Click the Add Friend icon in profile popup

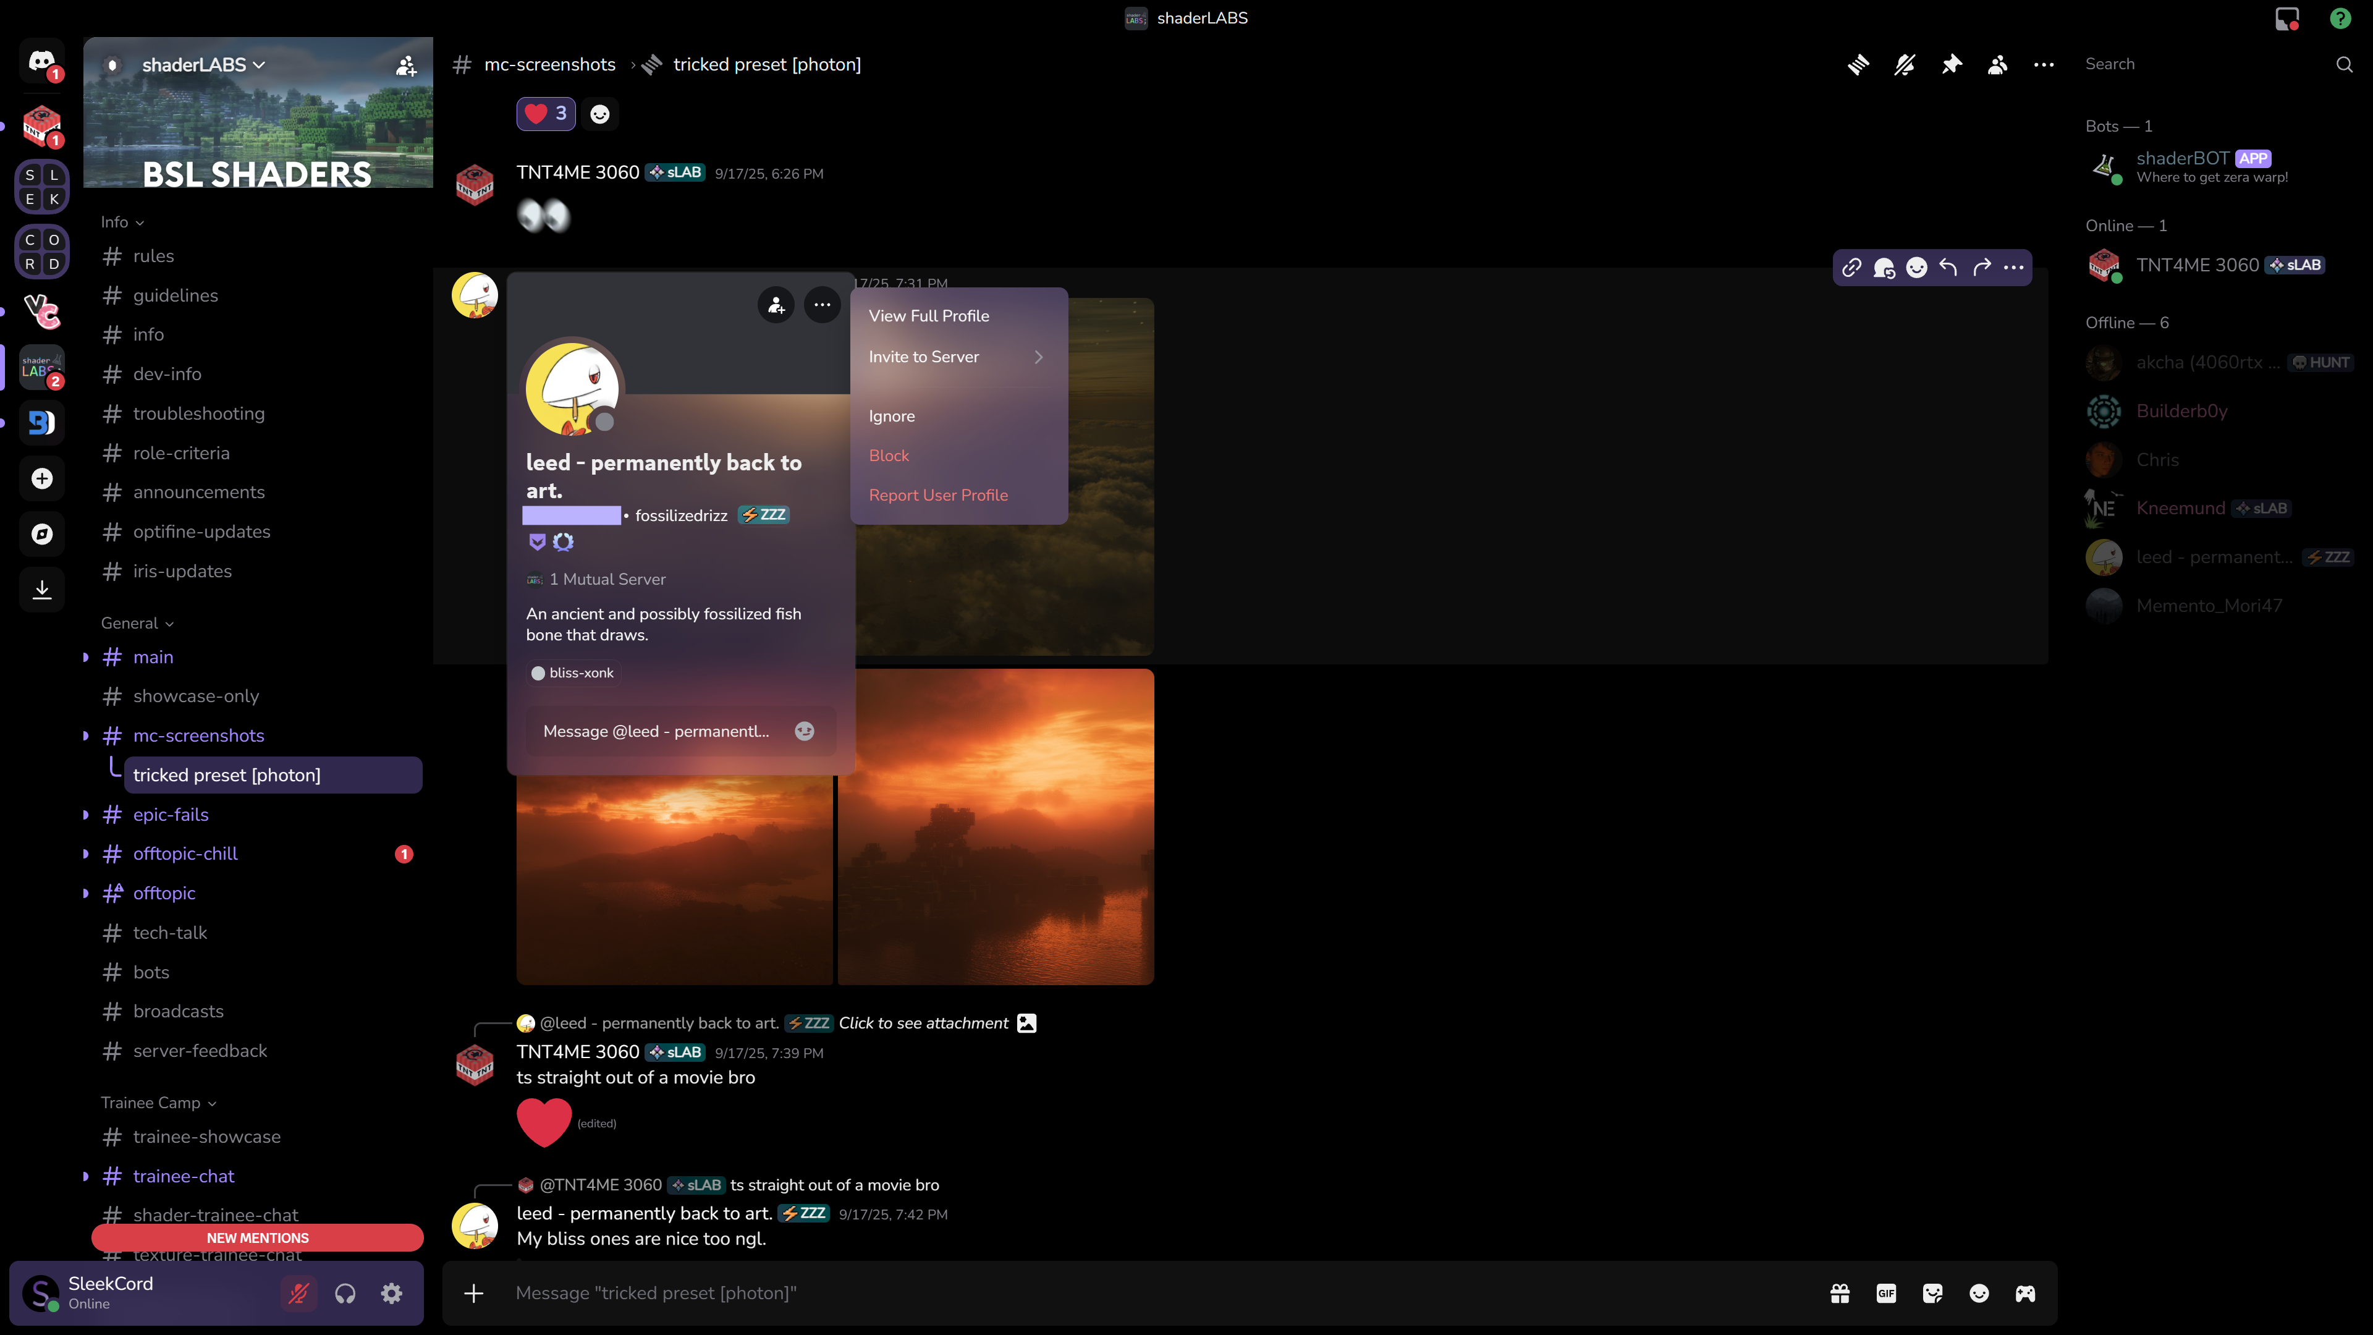[776, 305]
